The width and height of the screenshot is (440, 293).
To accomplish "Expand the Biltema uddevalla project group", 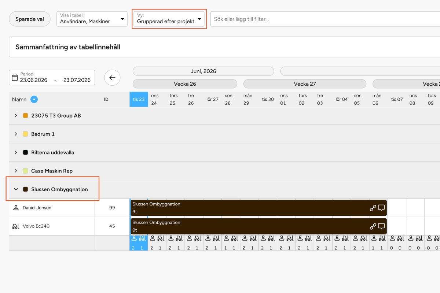I will click(16, 152).
